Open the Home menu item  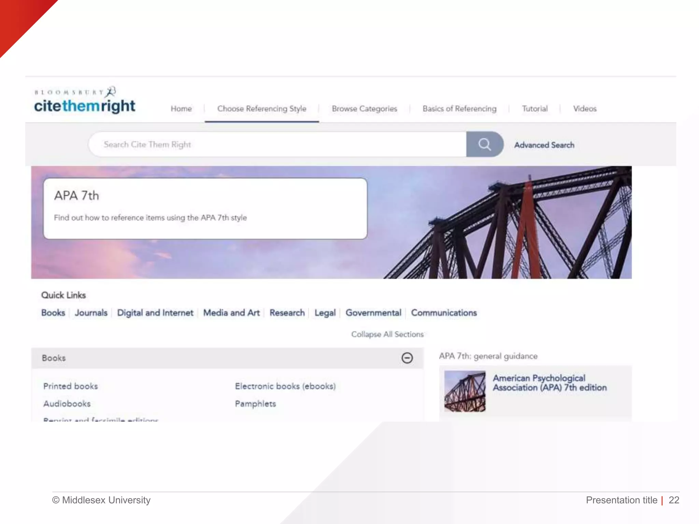(x=181, y=109)
